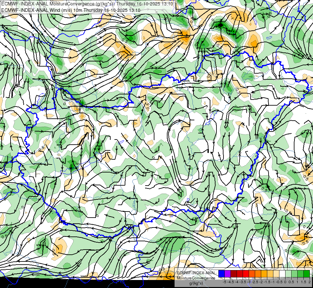313x288 pixels.
Task: Click the purple legend color swatch
Action: 228,274
